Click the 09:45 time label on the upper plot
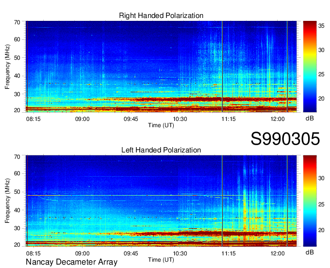This screenshot has width=330, height=268. click(x=131, y=119)
